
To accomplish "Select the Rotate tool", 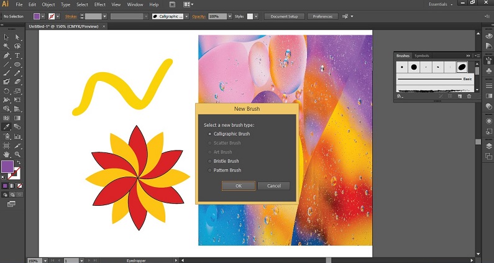I will (6, 91).
